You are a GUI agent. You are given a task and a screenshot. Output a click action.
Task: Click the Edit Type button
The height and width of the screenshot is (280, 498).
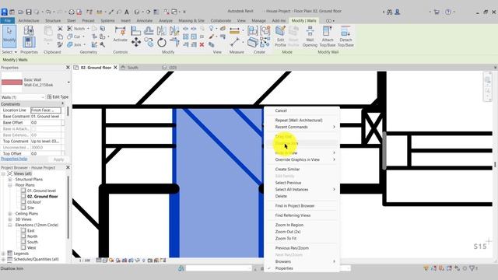(x=58, y=96)
